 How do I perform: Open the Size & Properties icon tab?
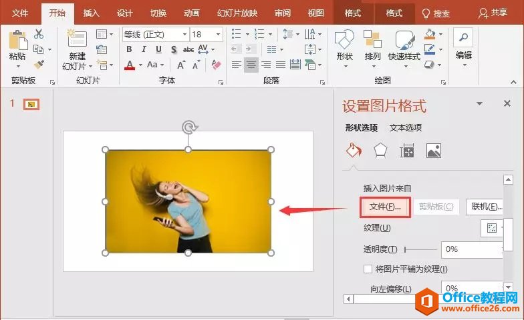[406, 151]
